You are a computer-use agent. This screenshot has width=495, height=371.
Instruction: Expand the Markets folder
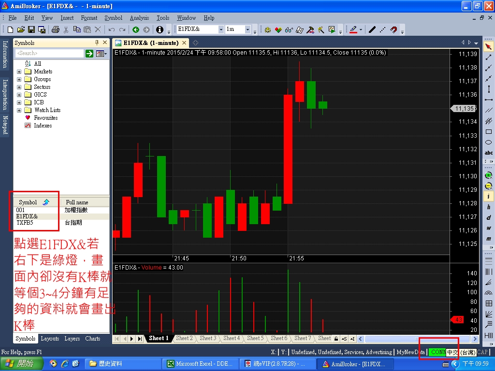click(x=19, y=71)
